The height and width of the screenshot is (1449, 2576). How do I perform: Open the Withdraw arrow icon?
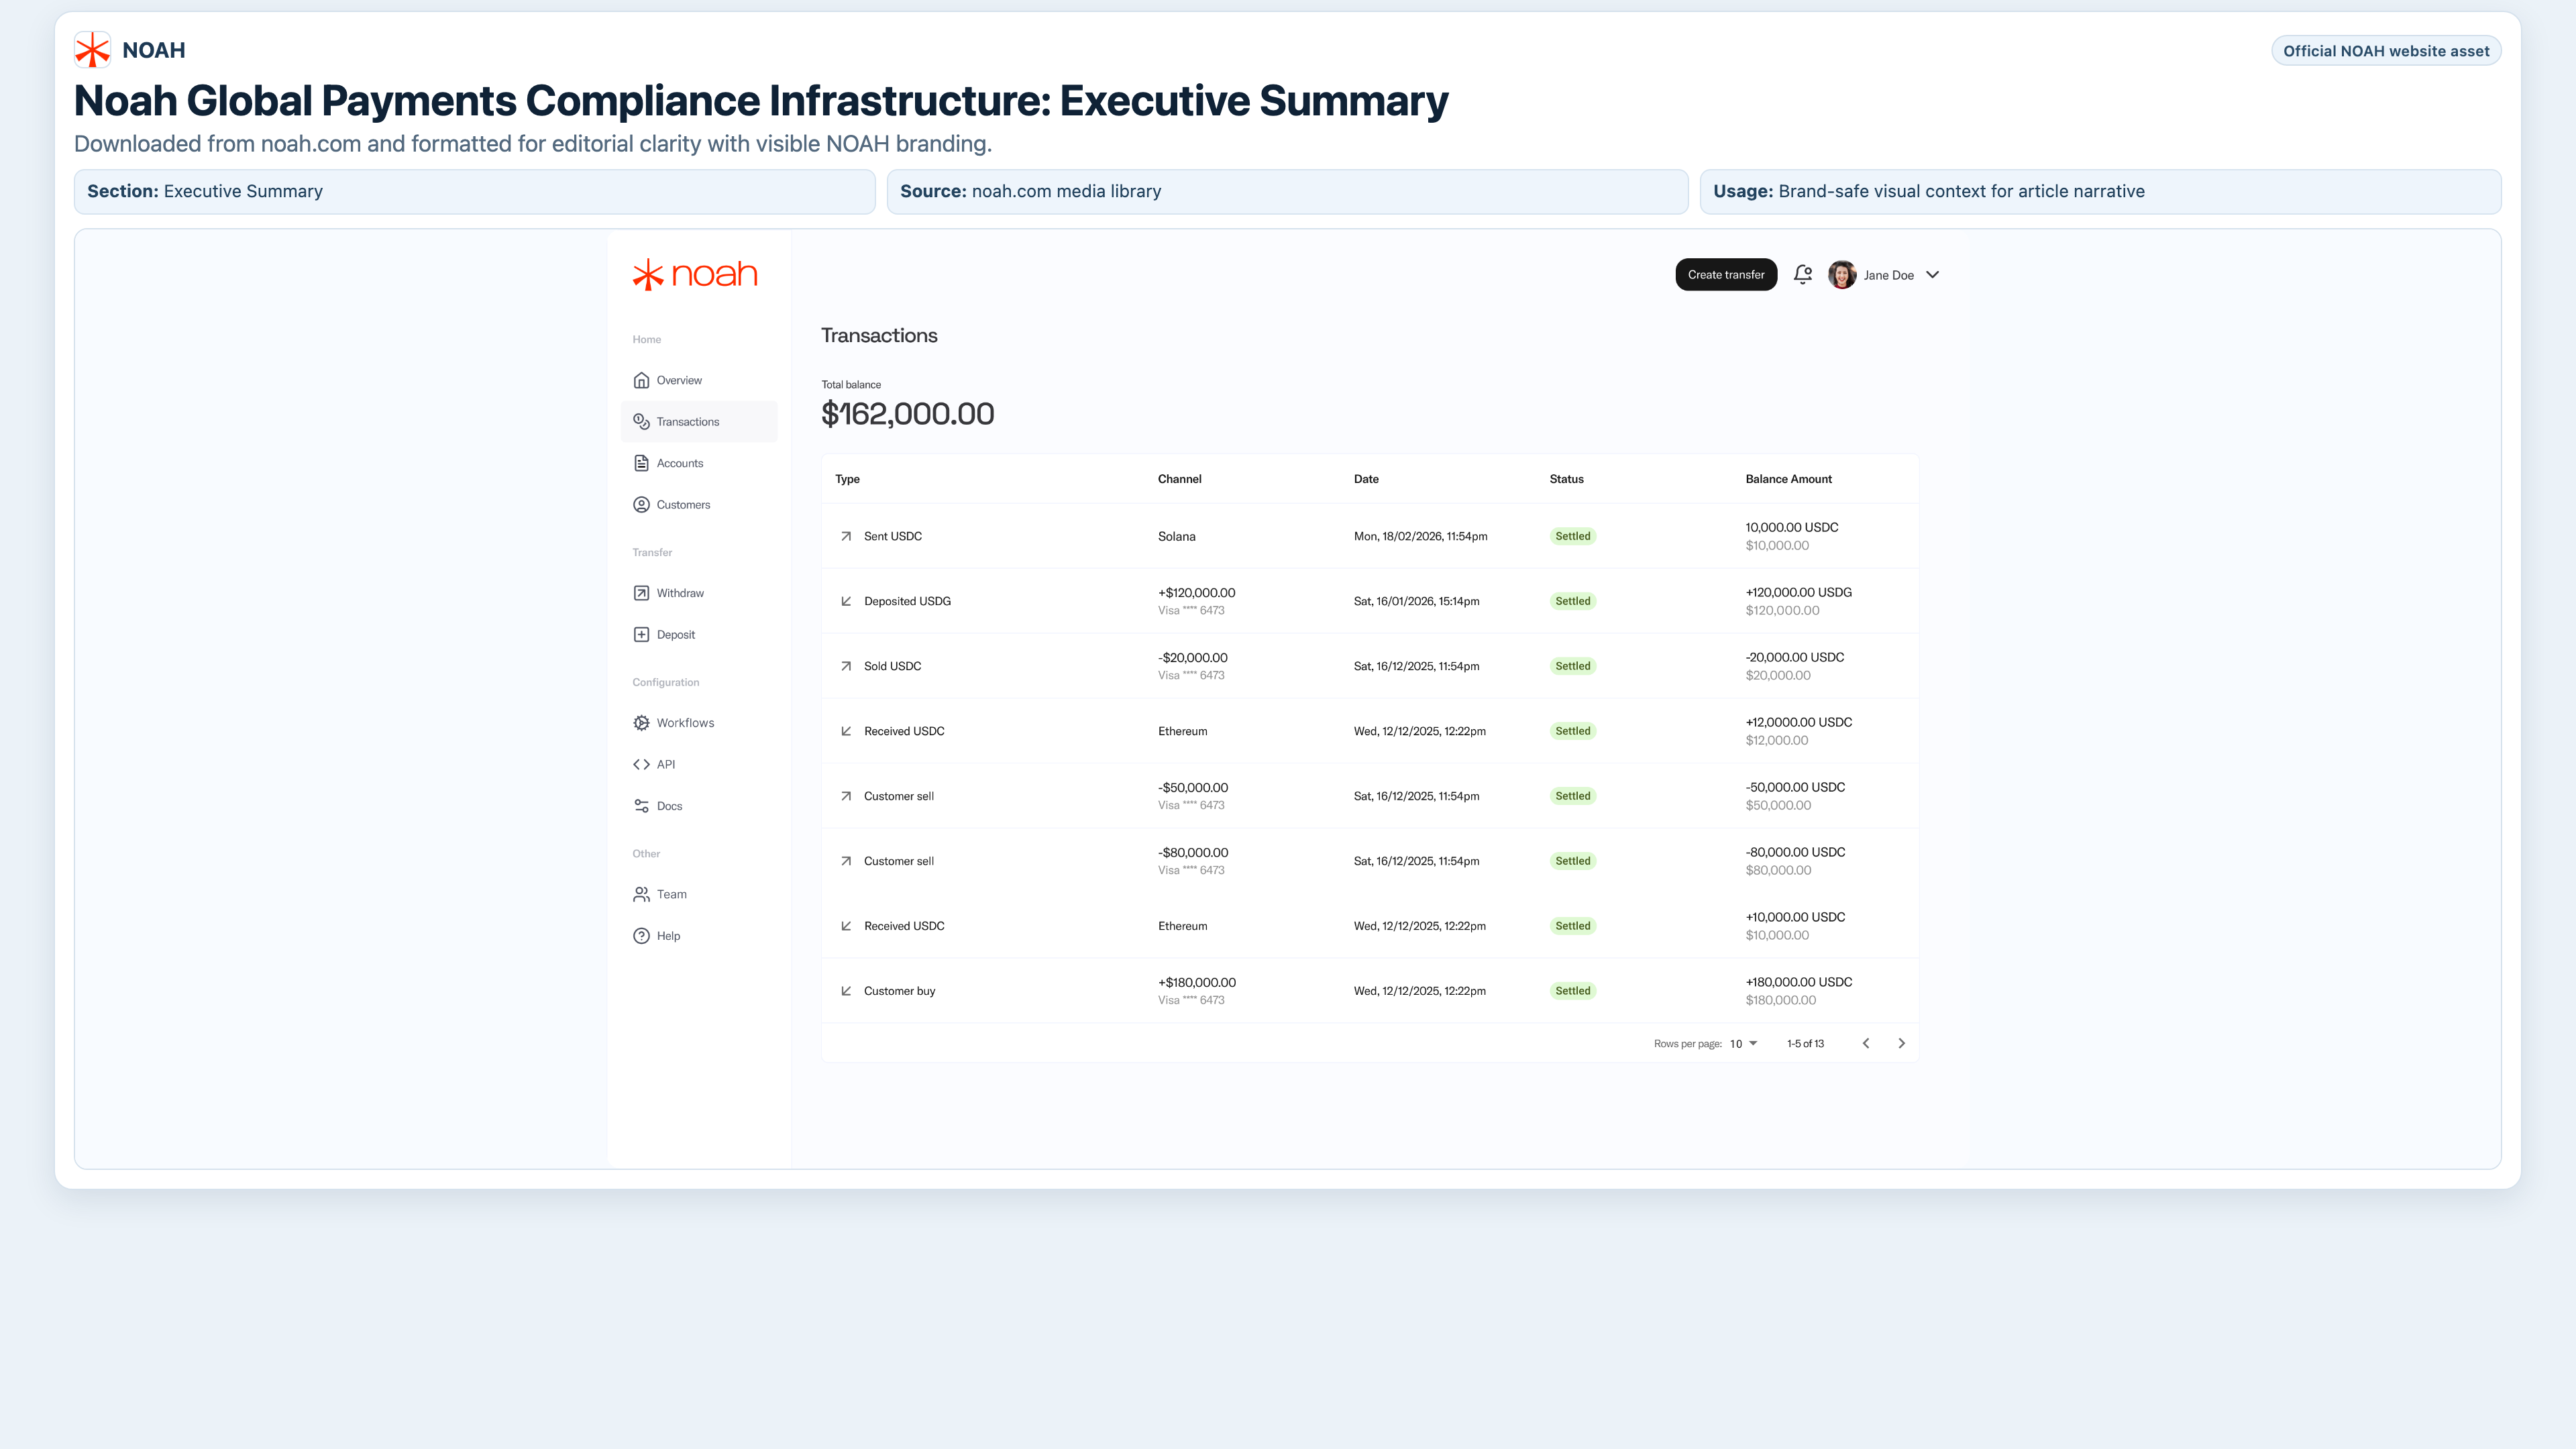click(641, 593)
